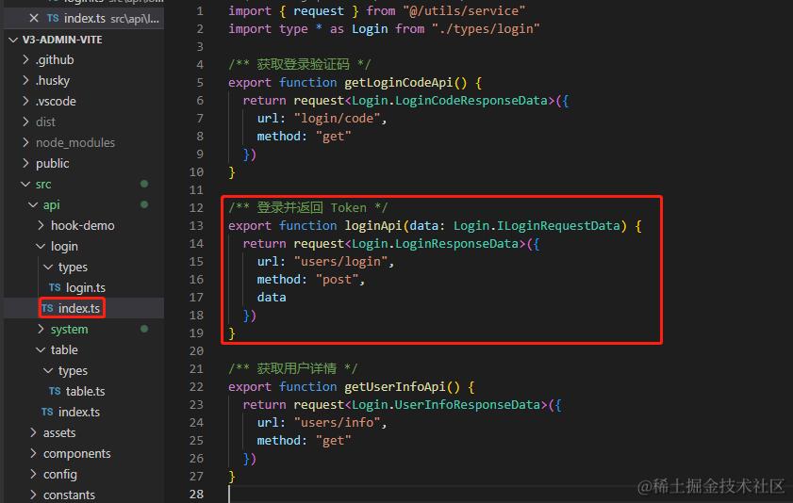Collapse the src folder

pos(25,184)
